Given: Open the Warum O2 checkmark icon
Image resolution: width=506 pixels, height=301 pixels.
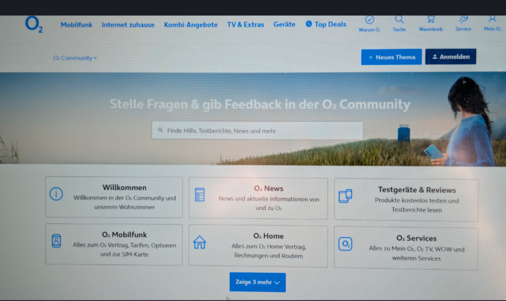Looking at the screenshot, I should click(x=369, y=20).
